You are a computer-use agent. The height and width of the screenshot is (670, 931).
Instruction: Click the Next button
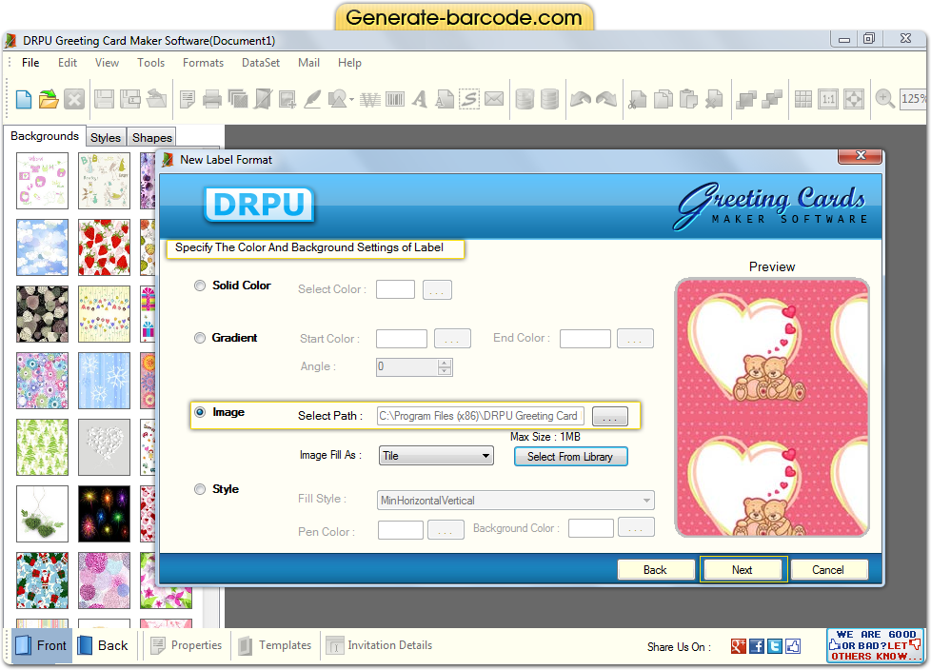pyautogui.click(x=743, y=570)
